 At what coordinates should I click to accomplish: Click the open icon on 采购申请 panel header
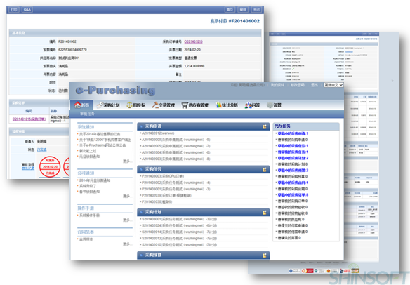pos(265,126)
